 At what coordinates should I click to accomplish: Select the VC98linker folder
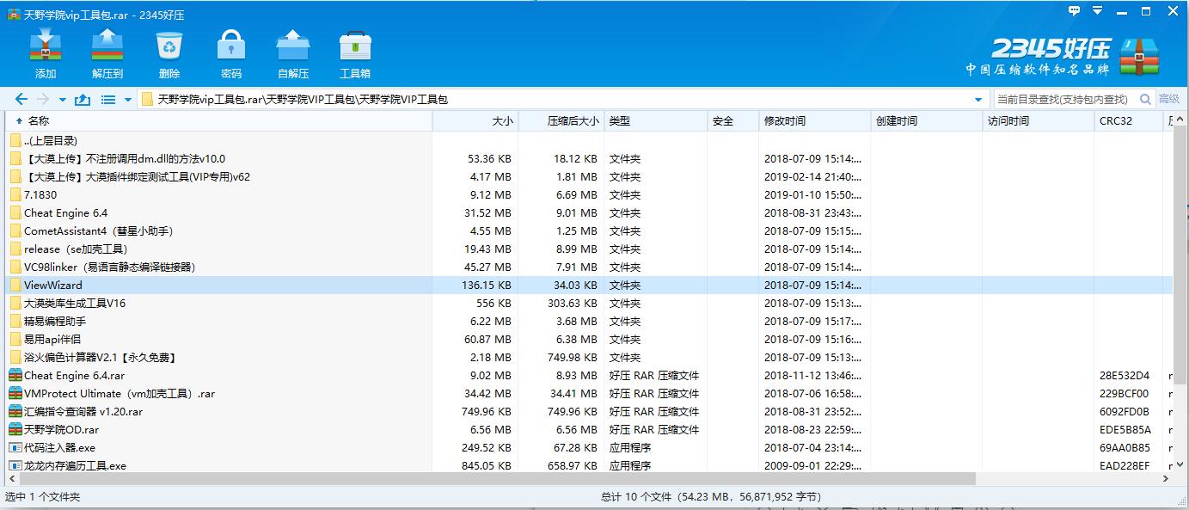coord(589,267)
